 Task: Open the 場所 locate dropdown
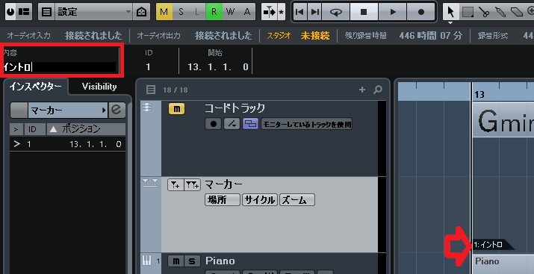click(223, 200)
